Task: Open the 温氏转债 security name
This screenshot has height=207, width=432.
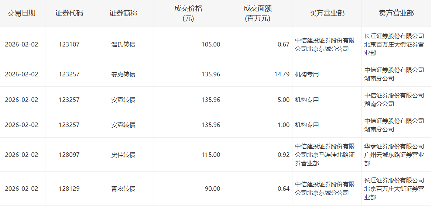Action: [123, 44]
